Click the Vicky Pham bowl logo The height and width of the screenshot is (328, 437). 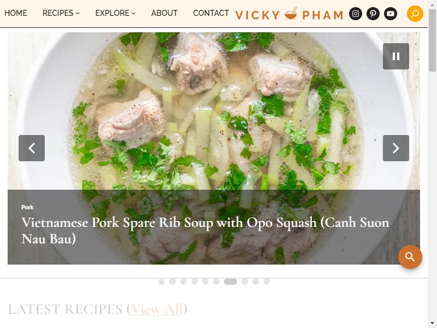pos(290,14)
